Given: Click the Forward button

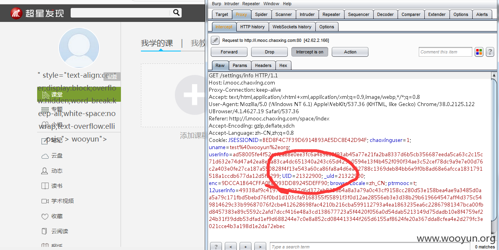Looking at the screenshot, I should (229, 52).
